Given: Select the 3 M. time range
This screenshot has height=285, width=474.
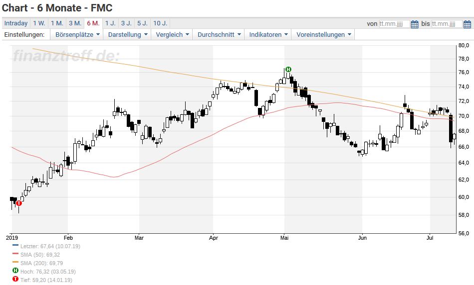Looking at the screenshot, I should coord(75,23).
